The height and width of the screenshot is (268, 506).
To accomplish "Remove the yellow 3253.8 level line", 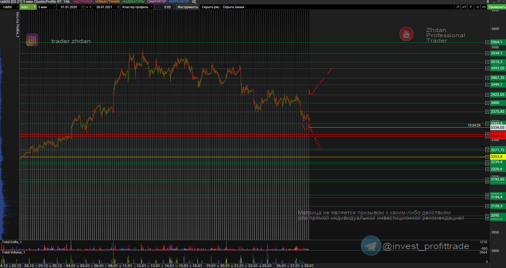I will (x=487, y=157).
